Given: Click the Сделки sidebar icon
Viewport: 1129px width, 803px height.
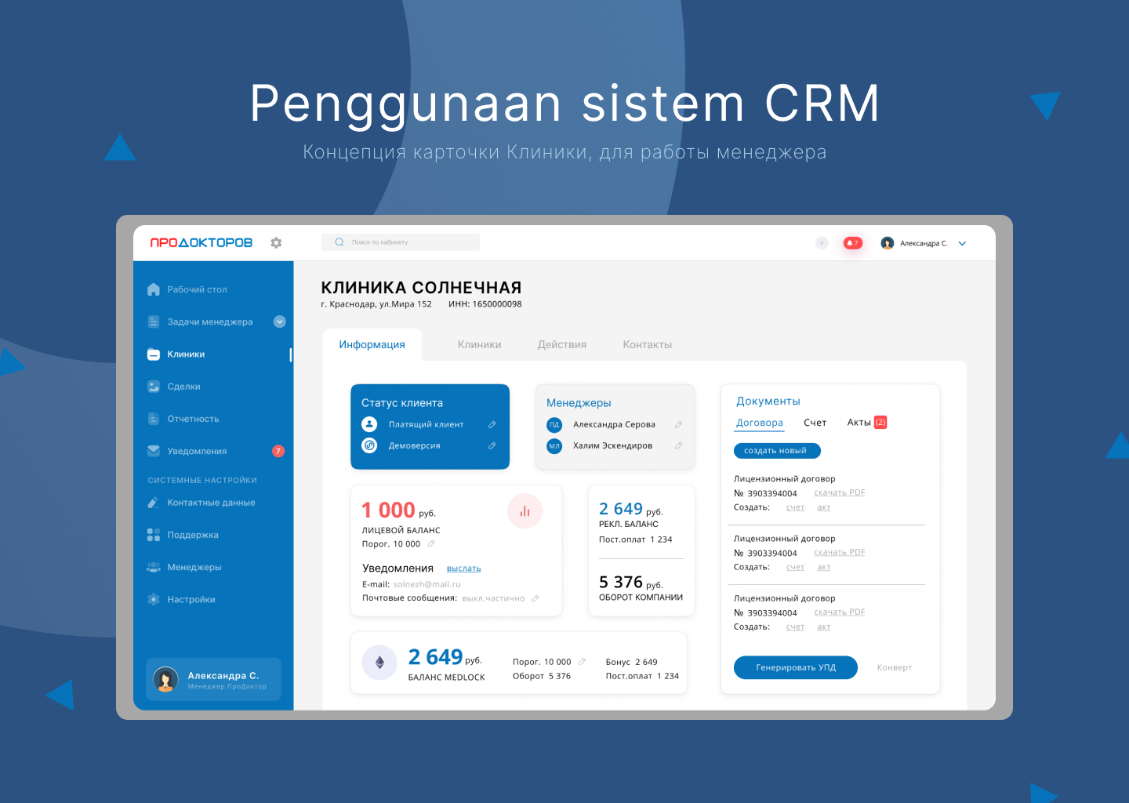Looking at the screenshot, I should (154, 387).
